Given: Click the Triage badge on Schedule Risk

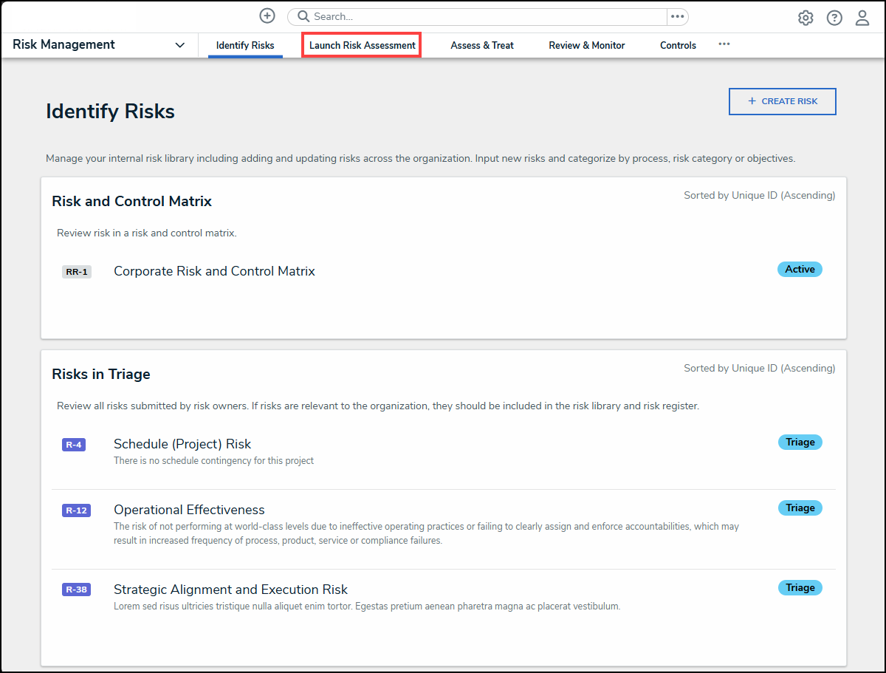Looking at the screenshot, I should [x=800, y=441].
